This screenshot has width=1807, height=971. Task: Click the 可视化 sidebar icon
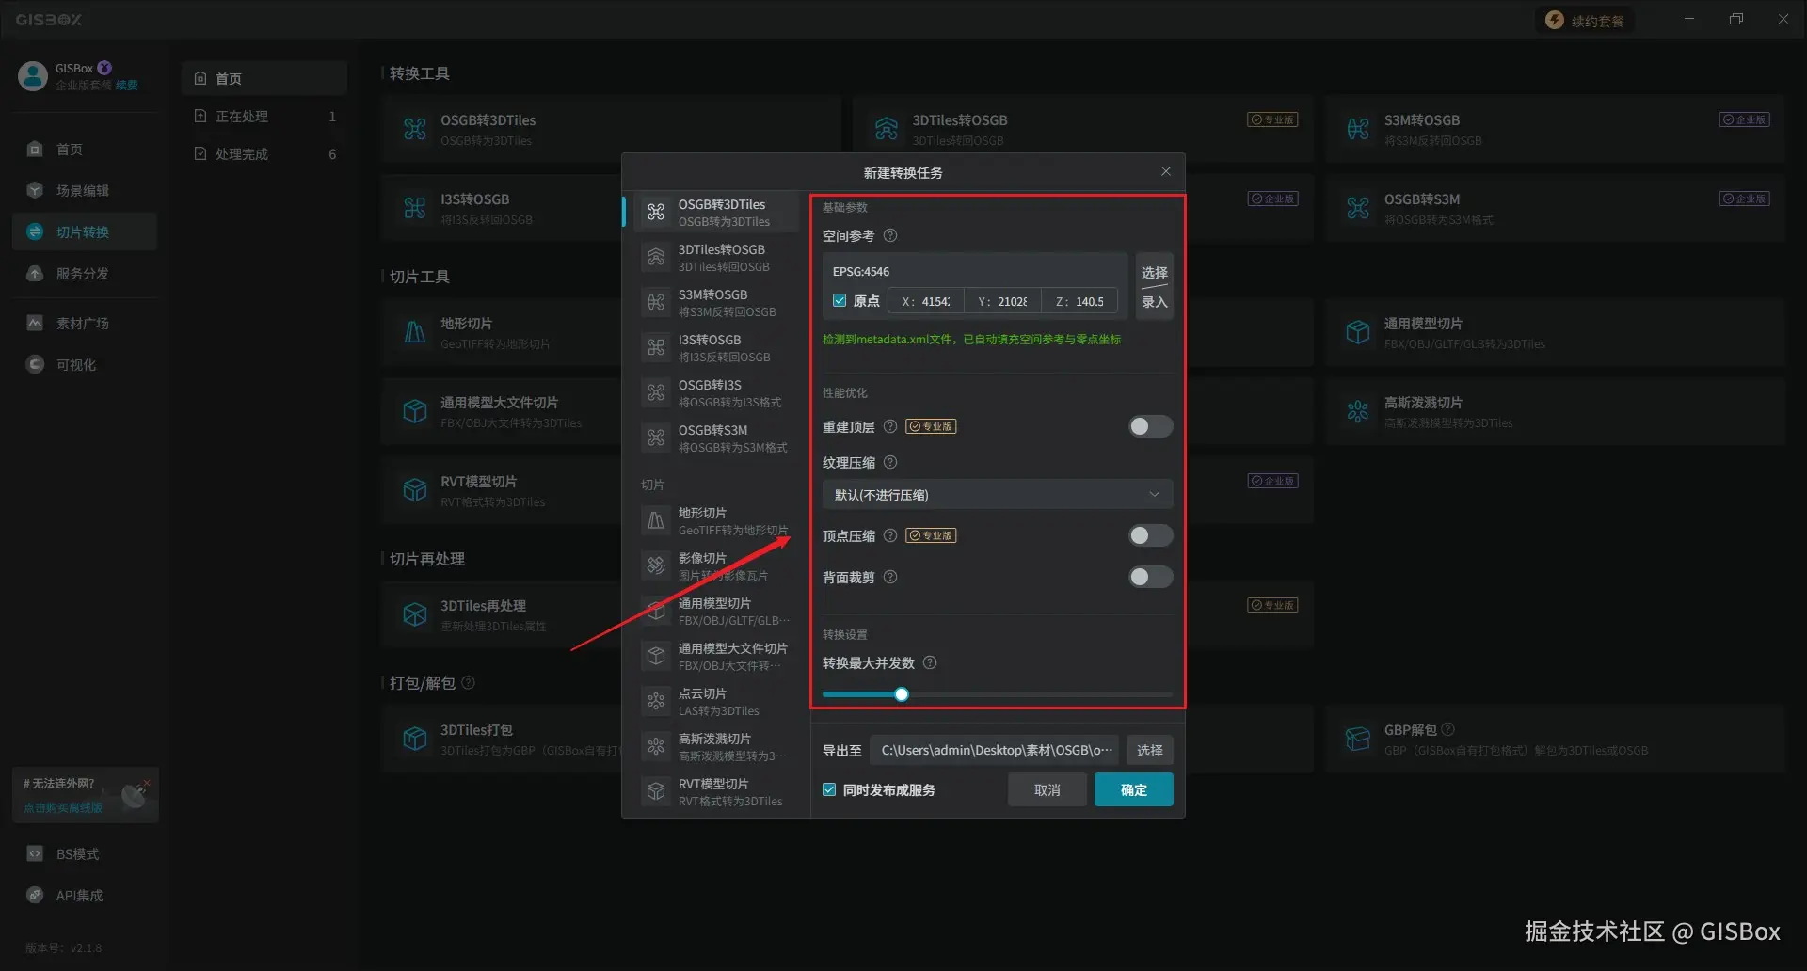tap(35, 364)
